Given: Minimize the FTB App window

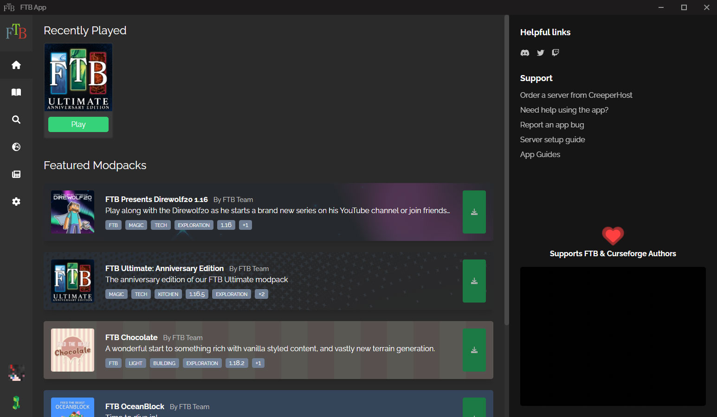Looking at the screenshot, I should click(x=661, y=7).
